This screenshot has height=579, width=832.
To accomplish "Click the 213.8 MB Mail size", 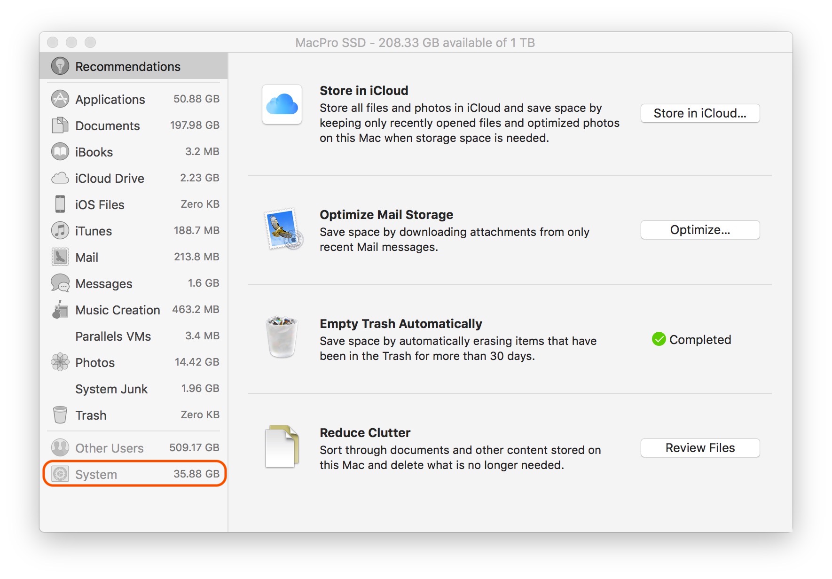I will click(x=196, y=257).
